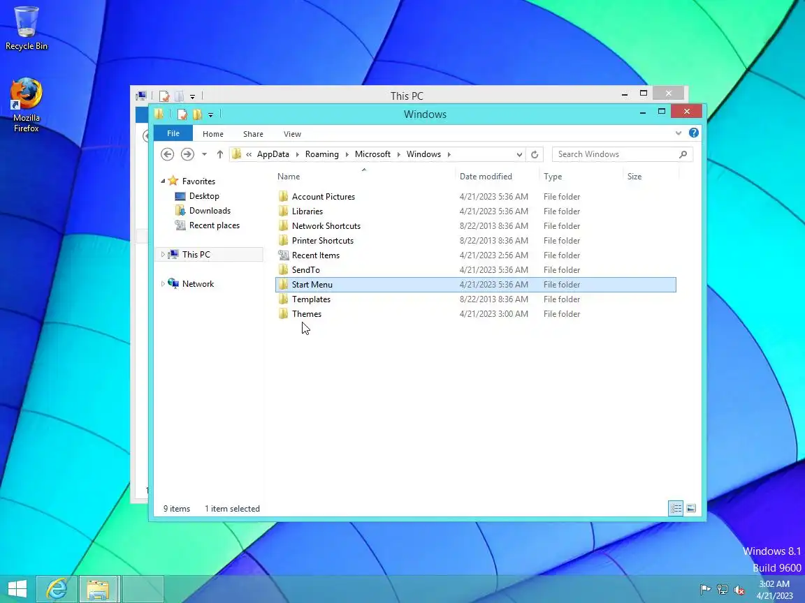
Task: Expand the ribbon with the chevron
Action: tap(679, 133)
